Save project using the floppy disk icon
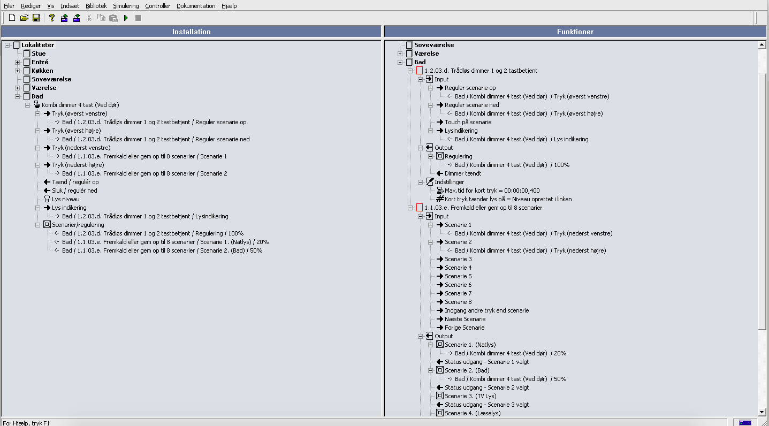The image size is (769, 426). pos(36,18)
